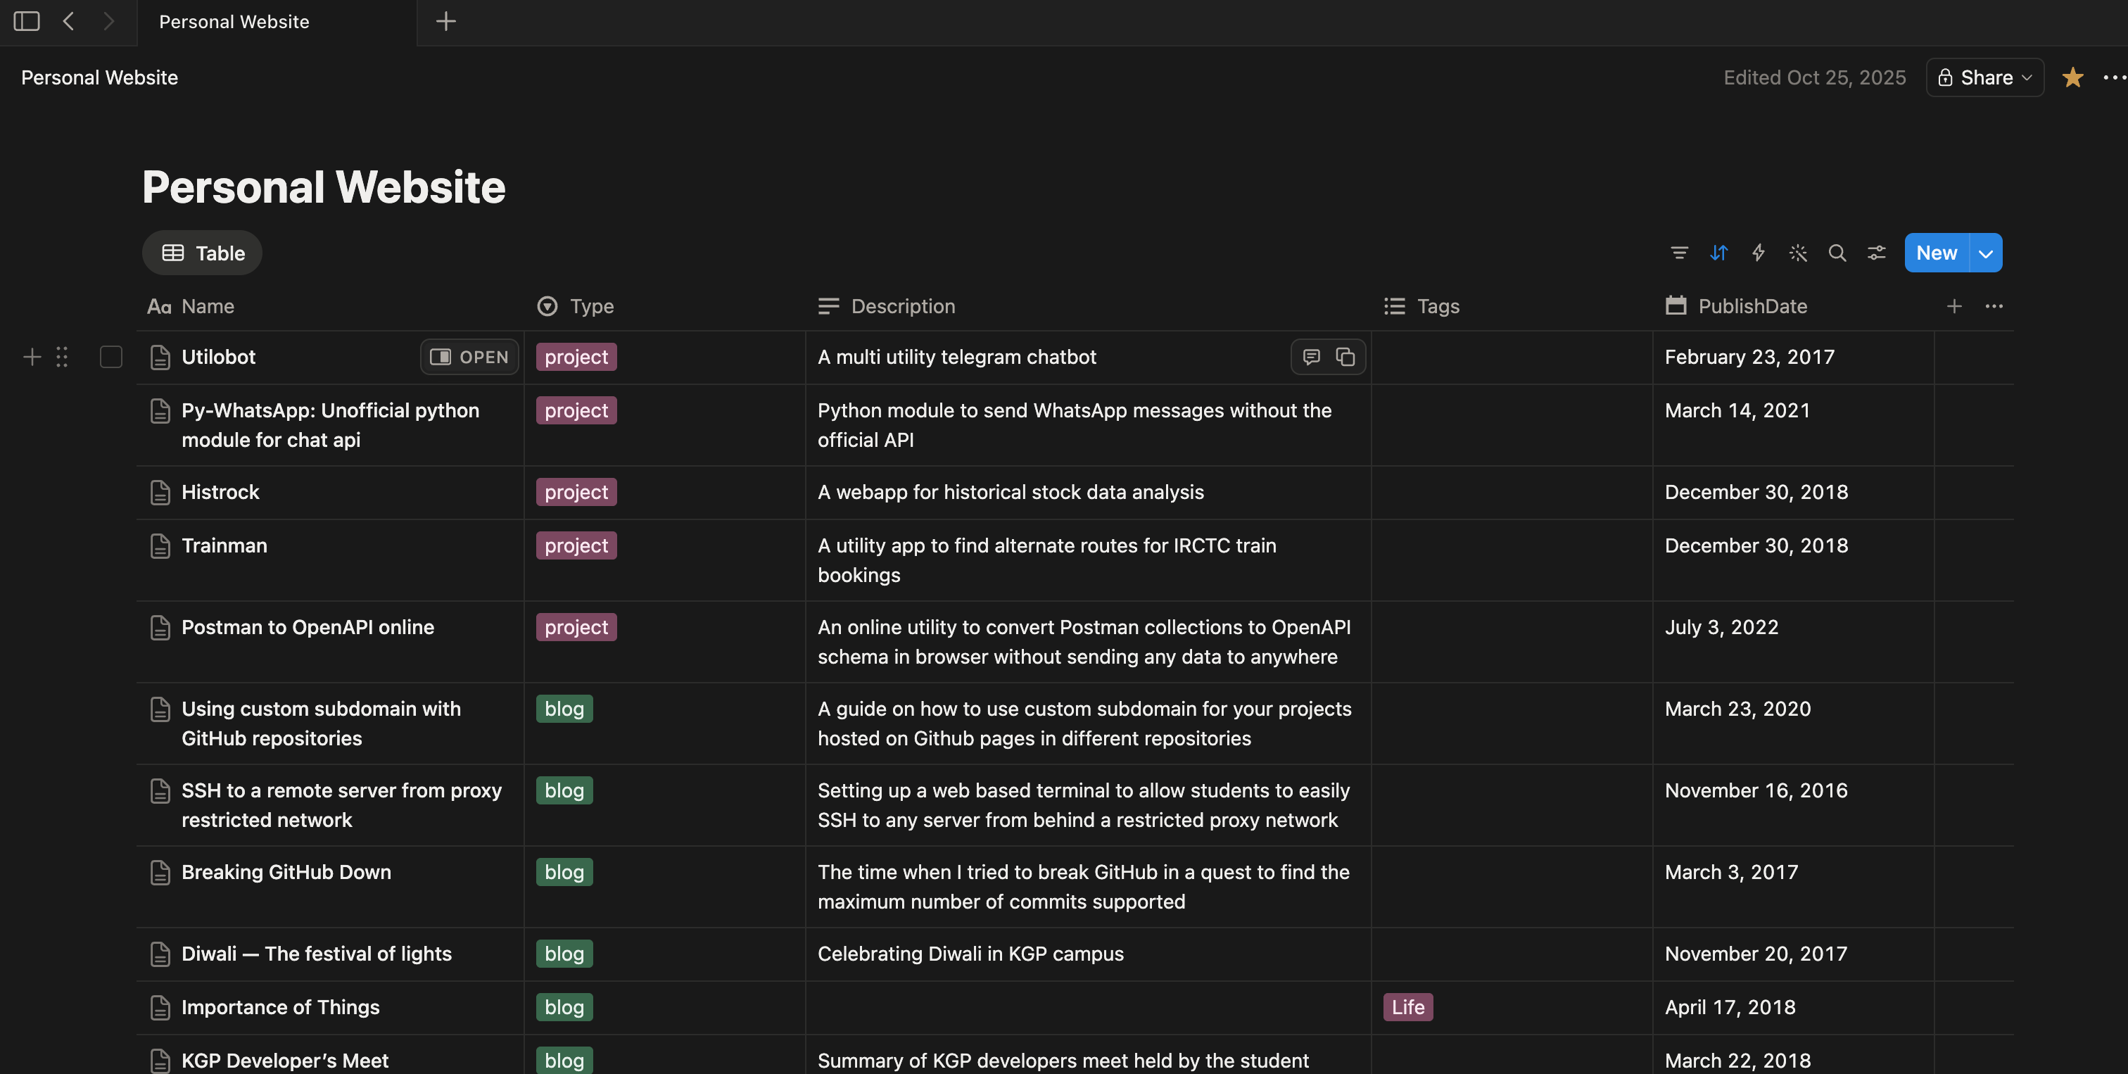This screenshot has height=1074, width=2128.
Task: Expand the New button dropdown arrow
Action: tap(1986, 253)
